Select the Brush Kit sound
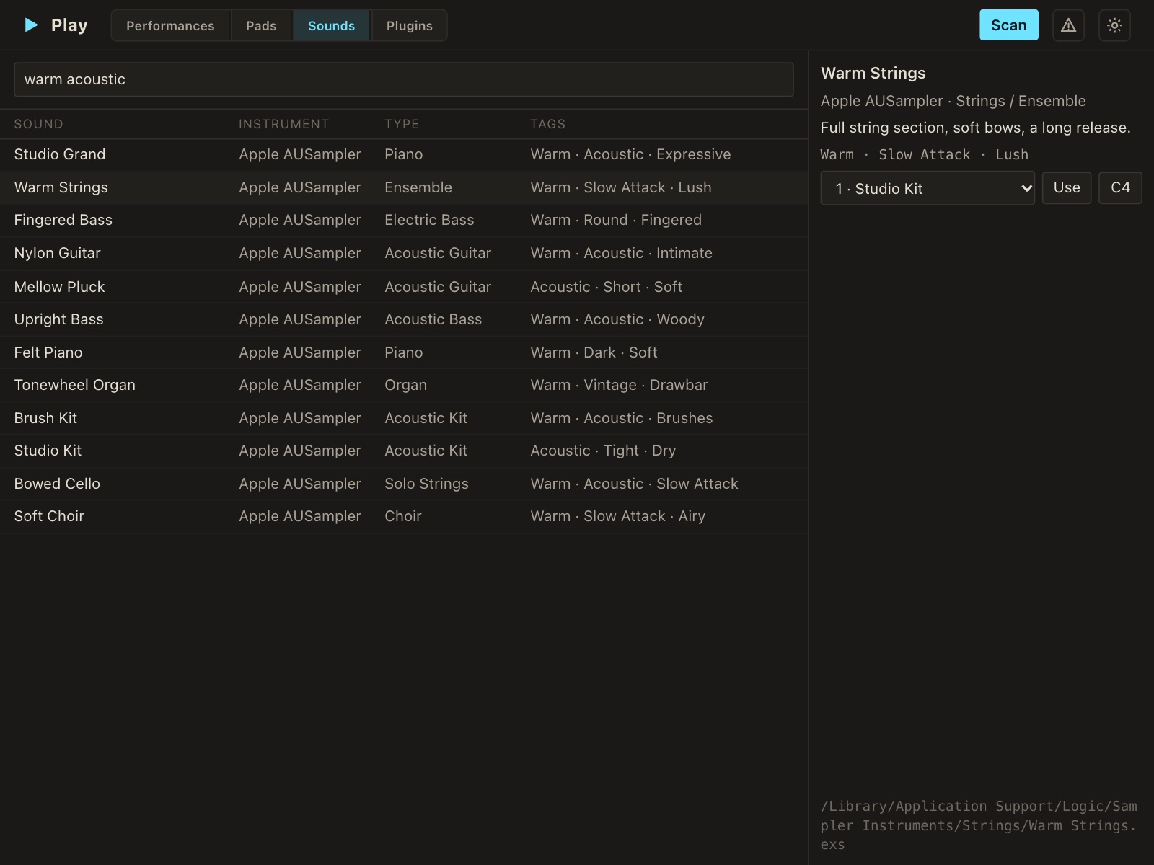 (x=404, y=418)
